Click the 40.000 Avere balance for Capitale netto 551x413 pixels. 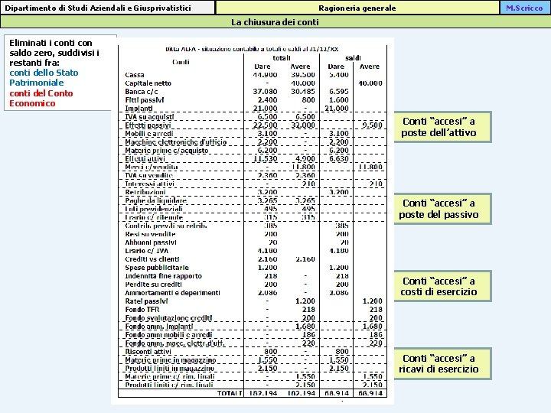click(370, 83)
